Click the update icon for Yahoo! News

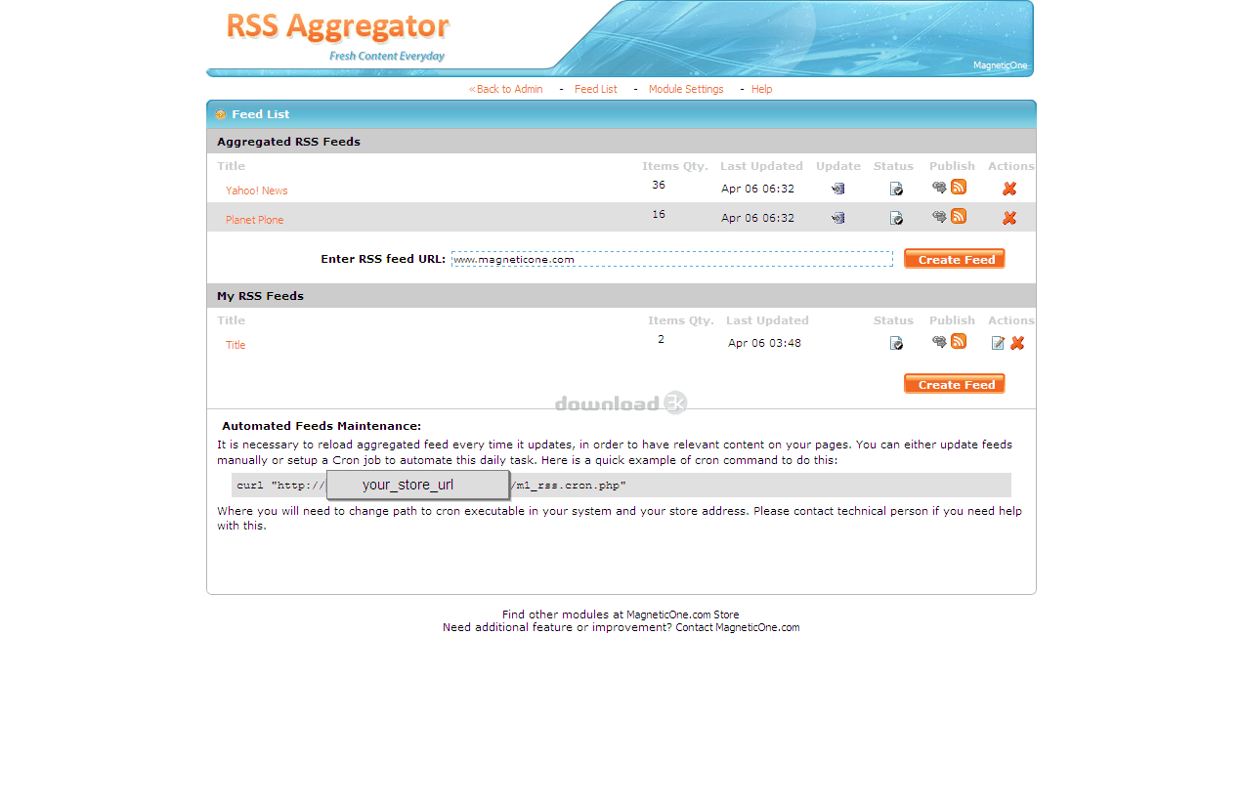coord(837,190)
